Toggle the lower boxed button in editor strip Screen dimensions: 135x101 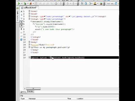pyautogui.click(x=21, y=26)
